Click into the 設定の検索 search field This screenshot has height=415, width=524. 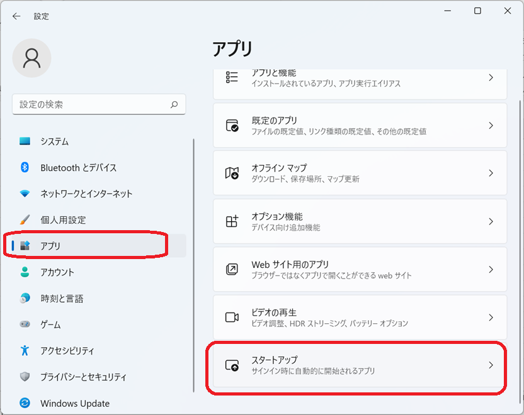coord(99,104)
